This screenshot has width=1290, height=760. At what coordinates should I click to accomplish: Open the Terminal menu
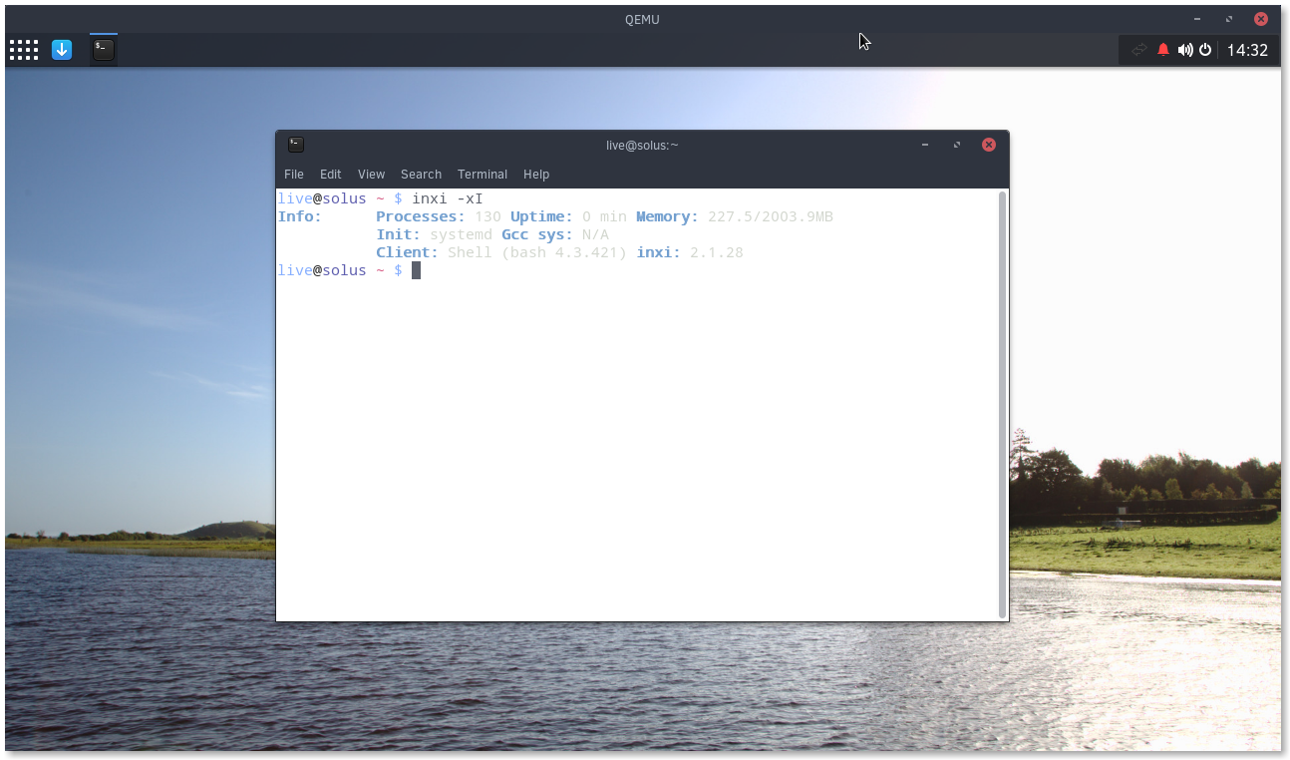(483, 175)
